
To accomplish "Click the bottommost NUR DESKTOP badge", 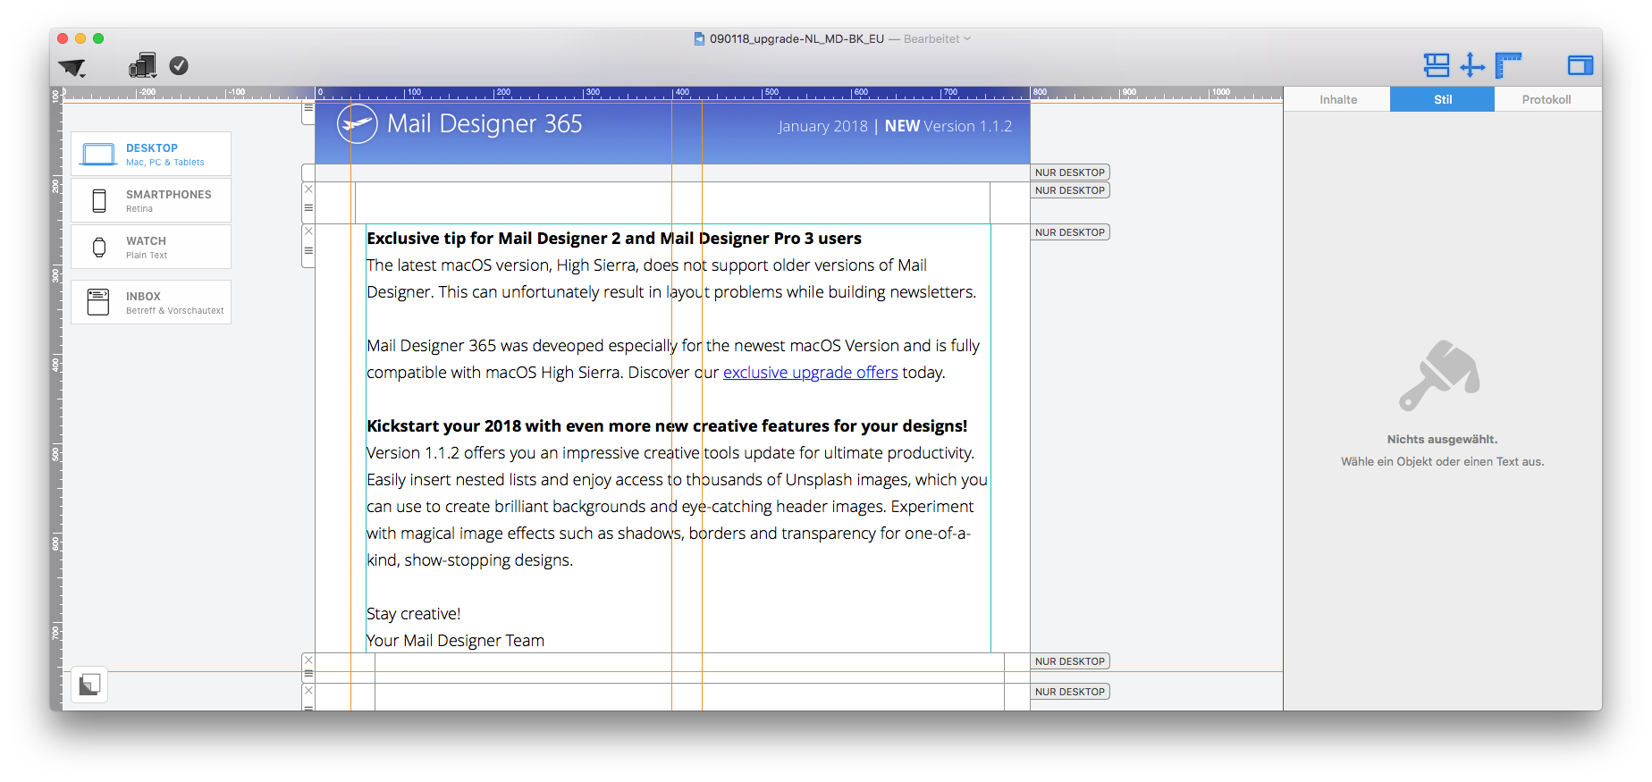I will coord(1070,692).
